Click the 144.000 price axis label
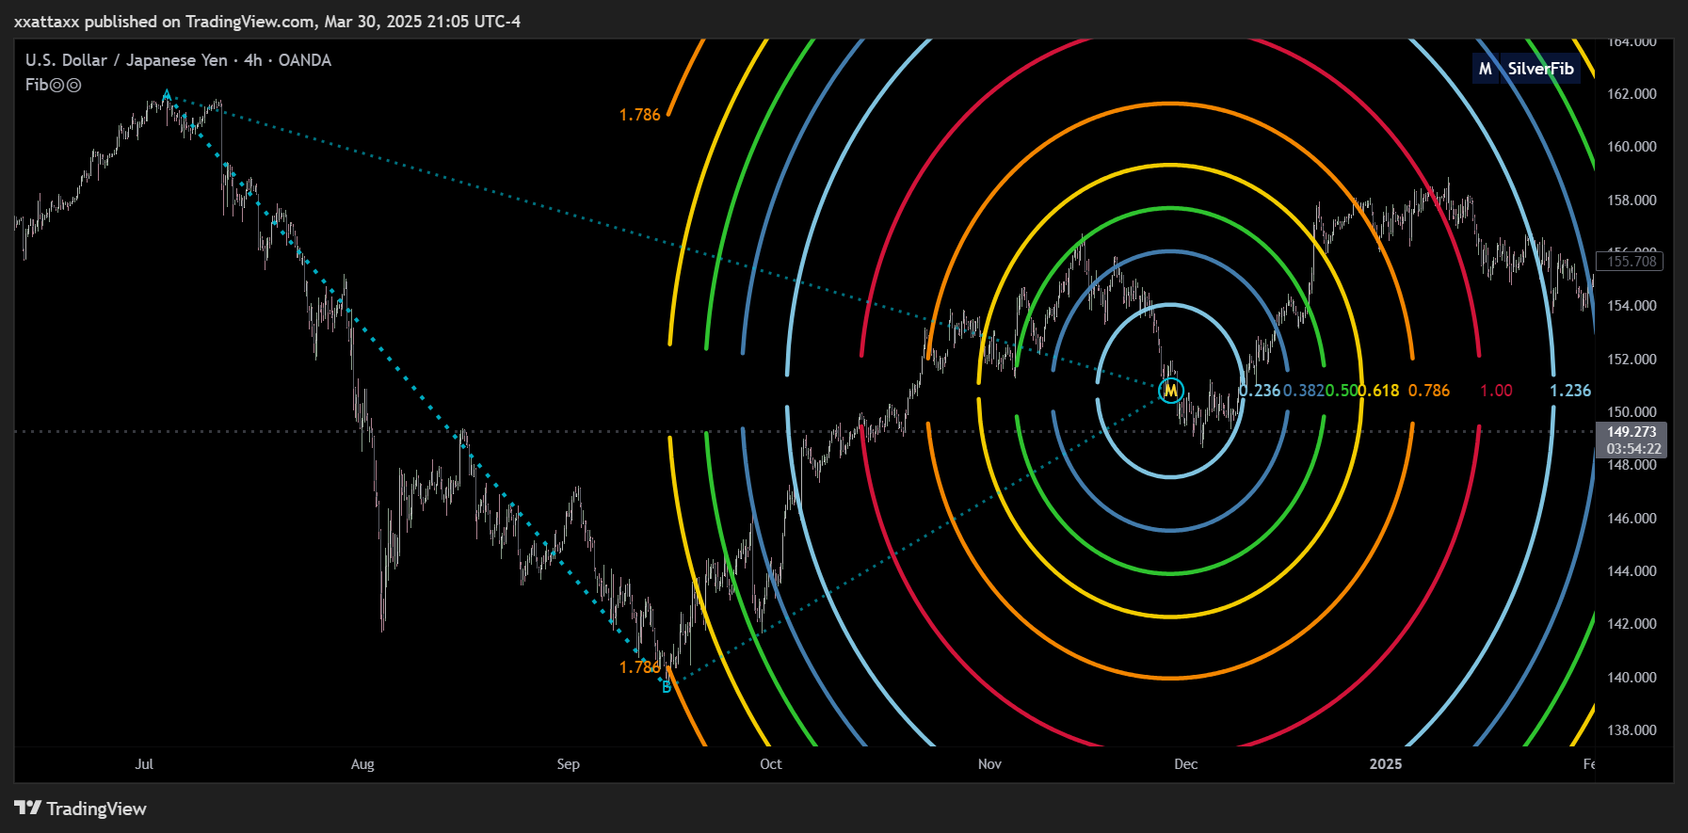The image size is (1688, 833). [1632, 571]
